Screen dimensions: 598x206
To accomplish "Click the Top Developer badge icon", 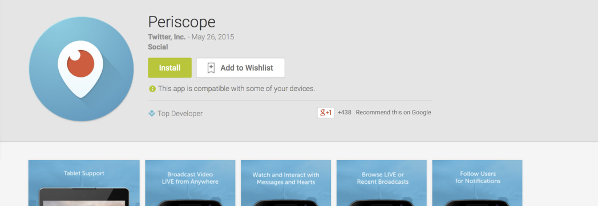I will [x=152, y=113].
